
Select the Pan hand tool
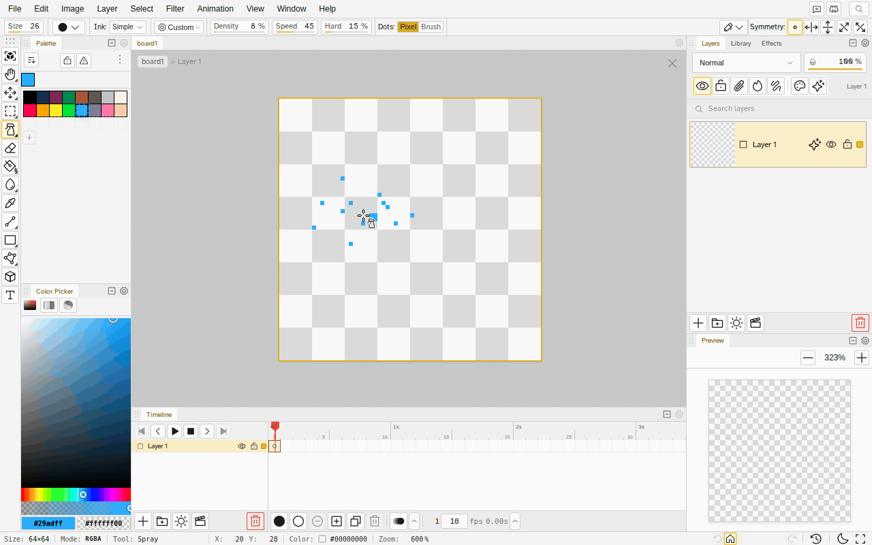pos(10,74)
